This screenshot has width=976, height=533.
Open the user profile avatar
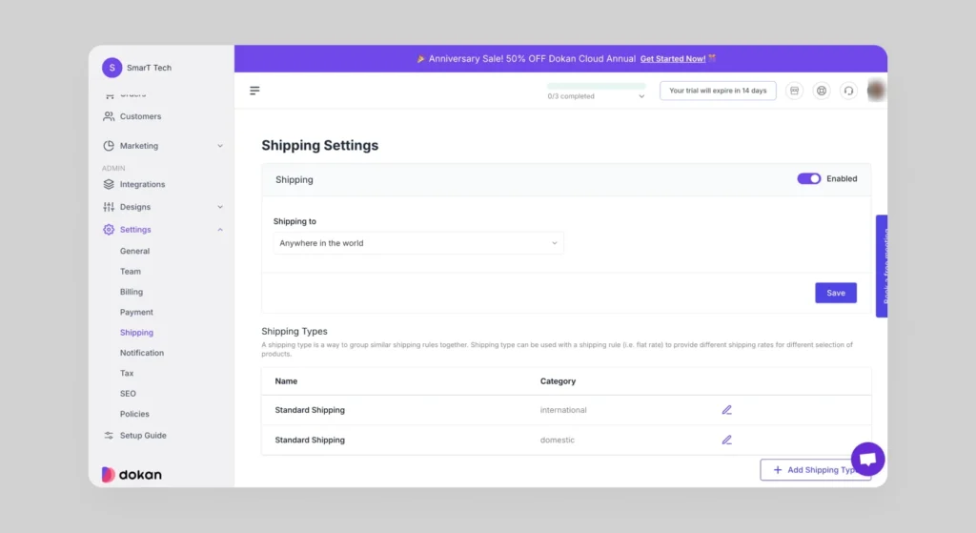coord(876,91)
